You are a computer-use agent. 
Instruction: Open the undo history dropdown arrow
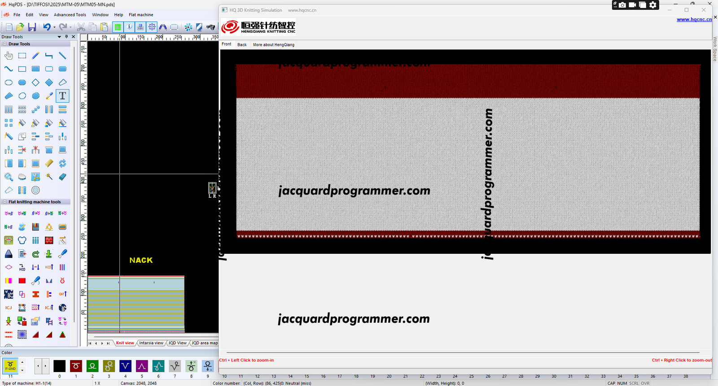tap(54, 27)
